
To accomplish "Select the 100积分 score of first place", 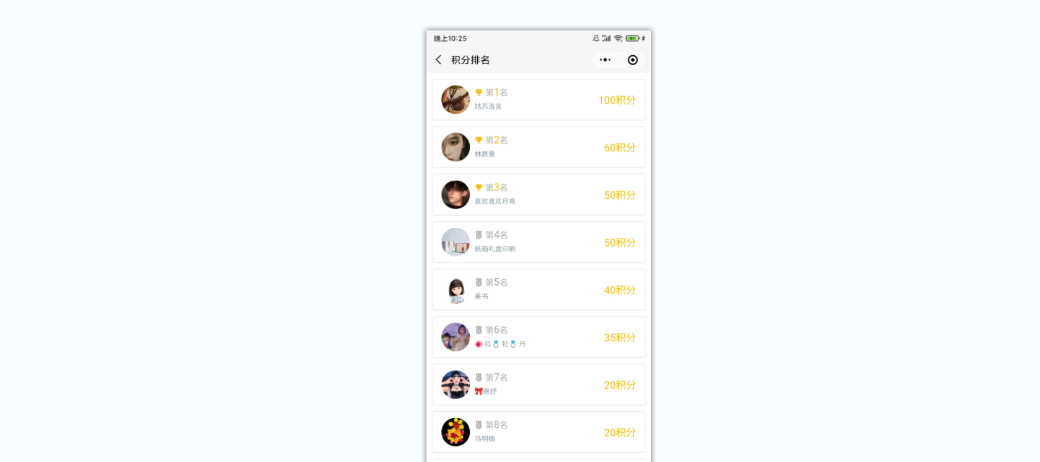I will (x=617, y=100).
